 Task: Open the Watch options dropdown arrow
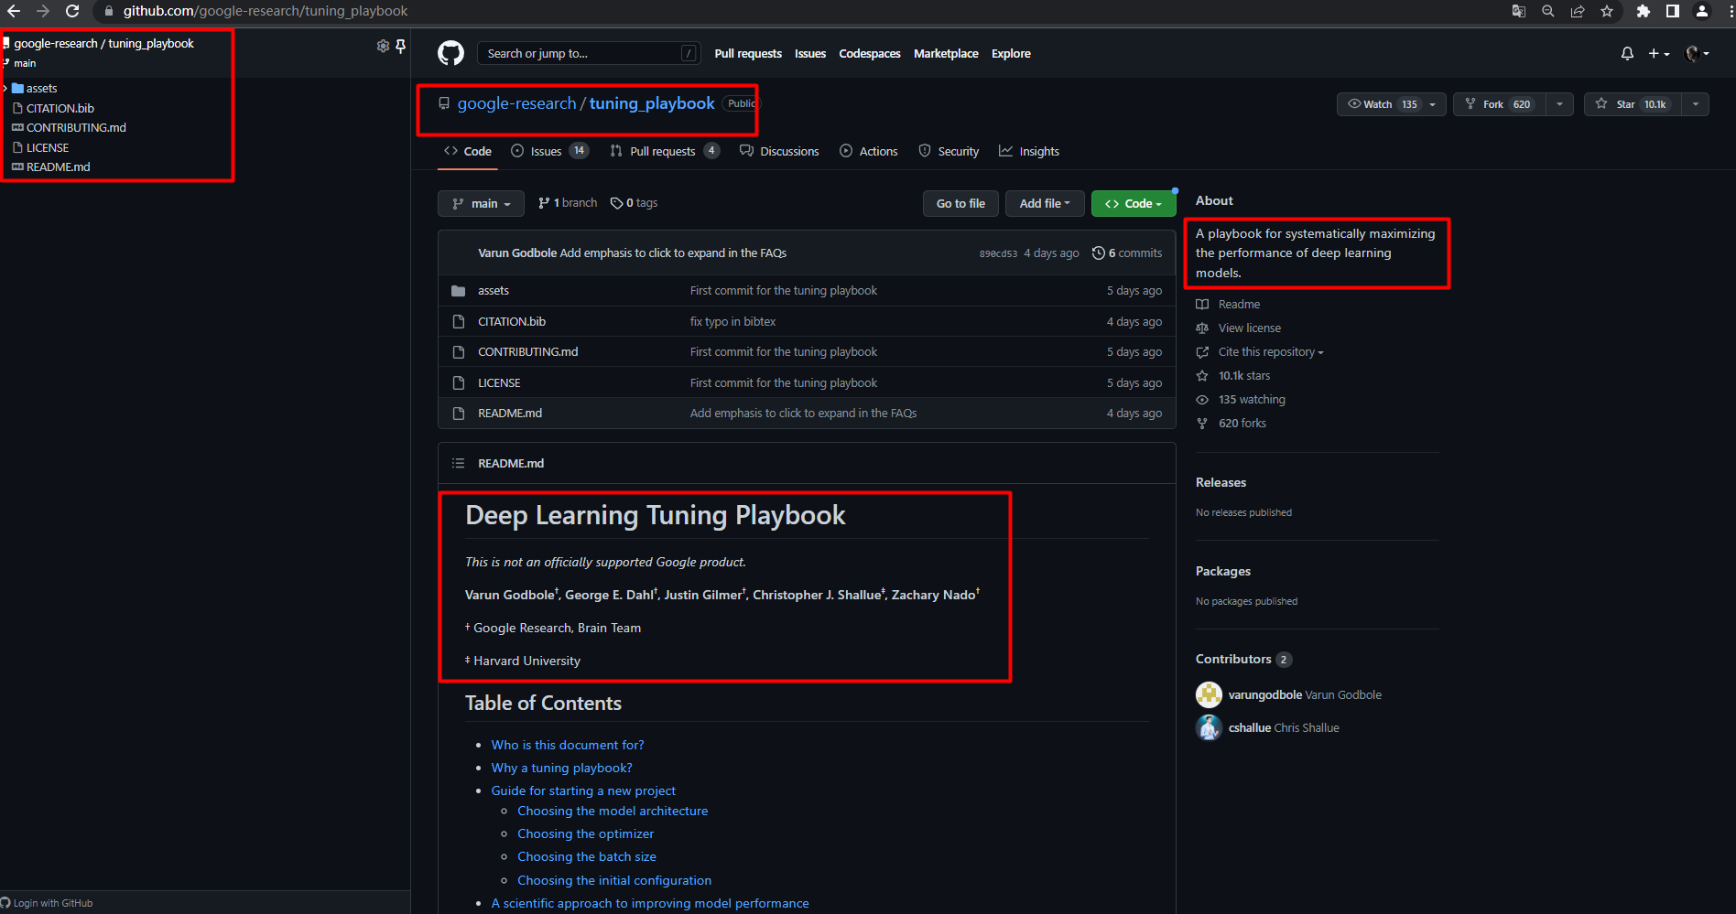(1433, 104)
